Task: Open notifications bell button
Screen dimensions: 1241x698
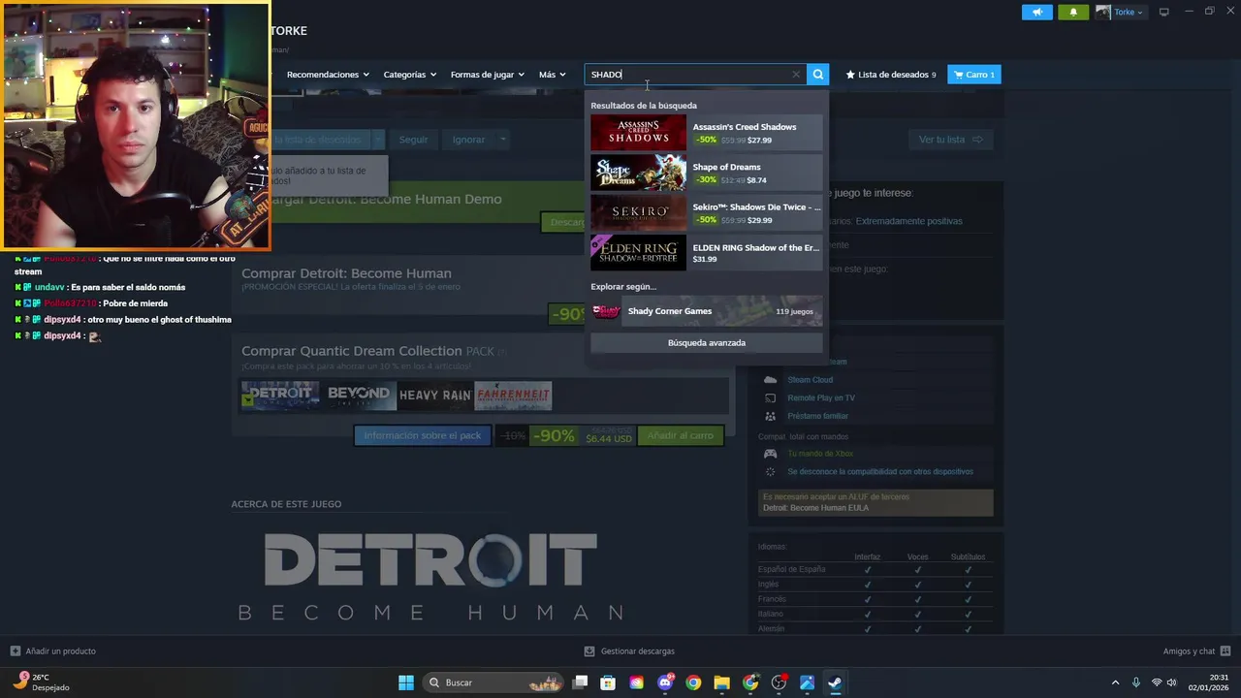Action: tap(1073, 13)
